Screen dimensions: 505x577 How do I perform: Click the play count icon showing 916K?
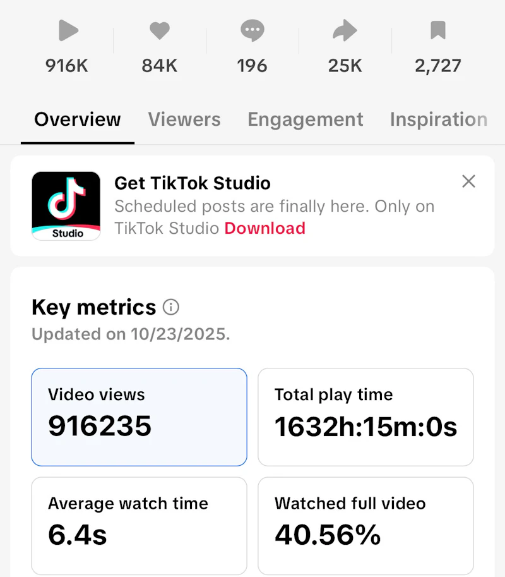coord(68,30)
